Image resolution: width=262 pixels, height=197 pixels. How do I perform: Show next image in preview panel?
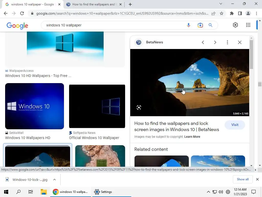215,42
